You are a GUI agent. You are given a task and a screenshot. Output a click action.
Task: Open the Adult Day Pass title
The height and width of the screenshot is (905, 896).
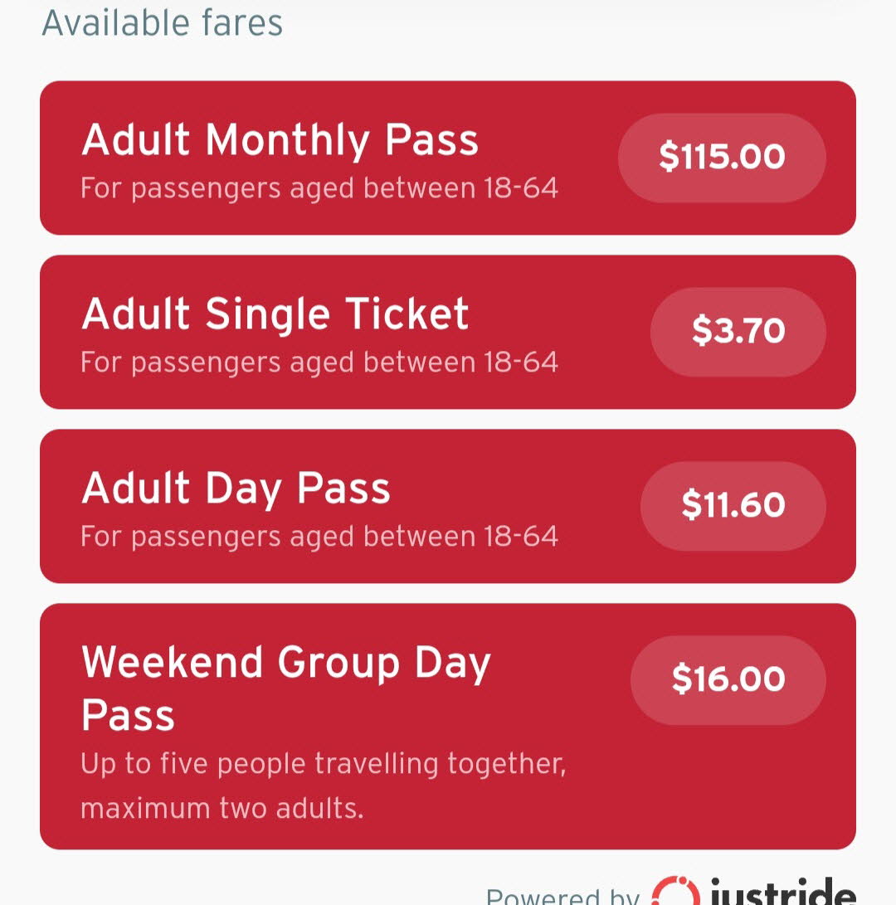pos(236,489)
